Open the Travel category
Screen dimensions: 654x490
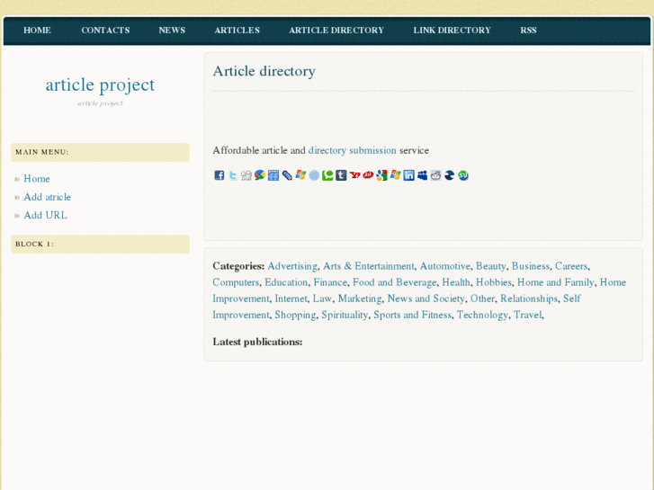point(528,315)
